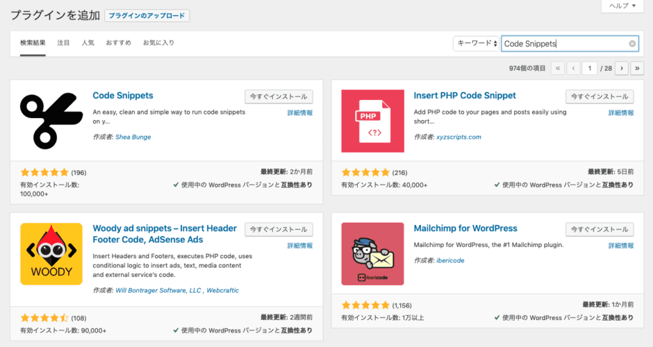This screenshot has width=653, height=347.
Task: Open the キーワード search type dropdown
Action: click(x=476, y=43)
